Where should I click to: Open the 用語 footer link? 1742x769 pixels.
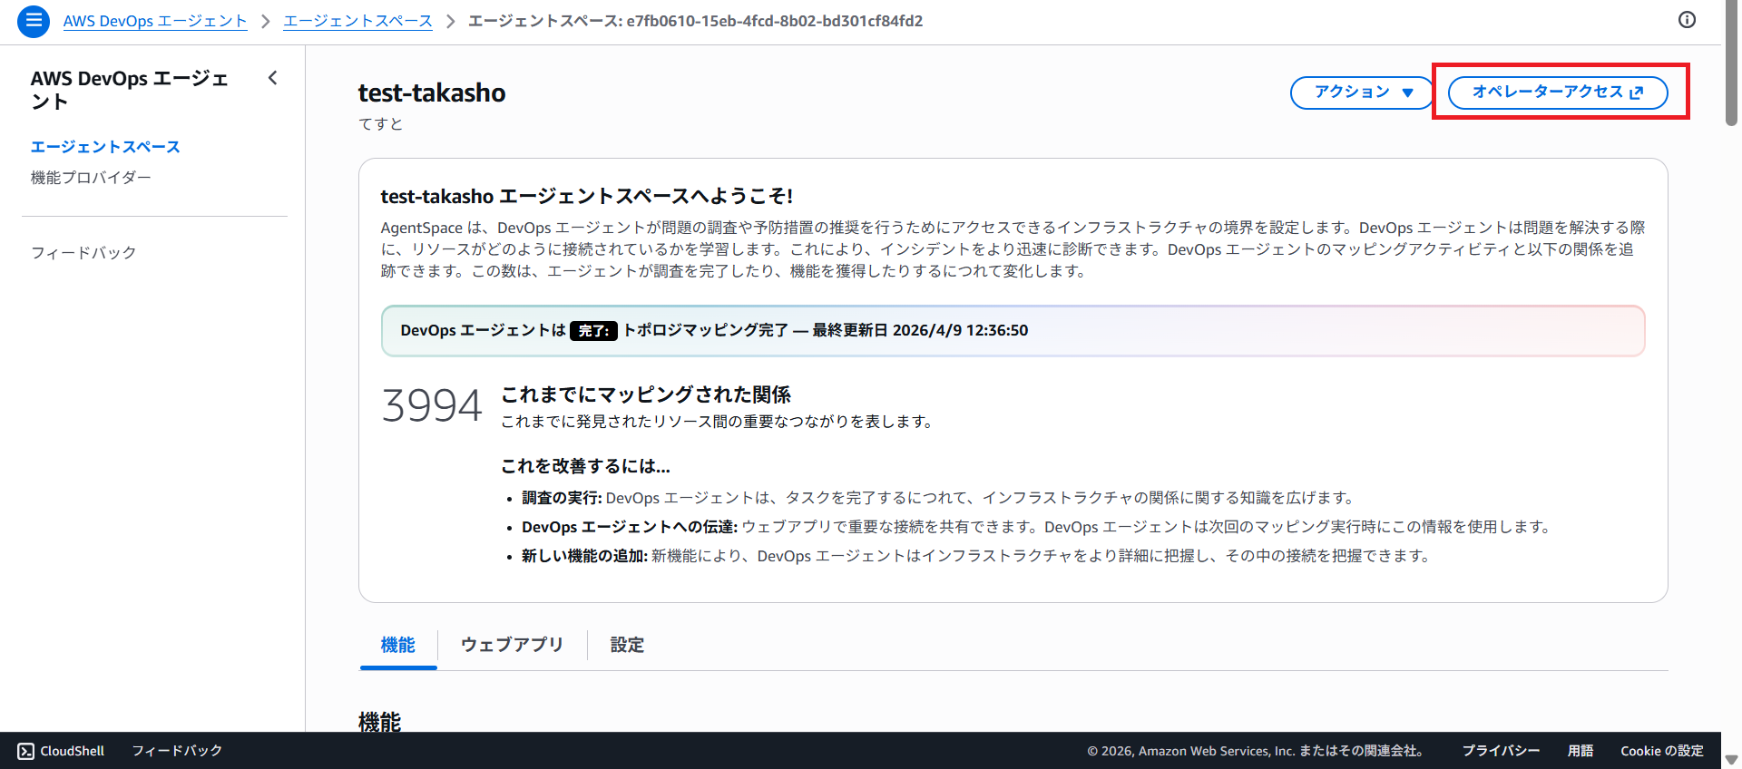coord(1580,751)
